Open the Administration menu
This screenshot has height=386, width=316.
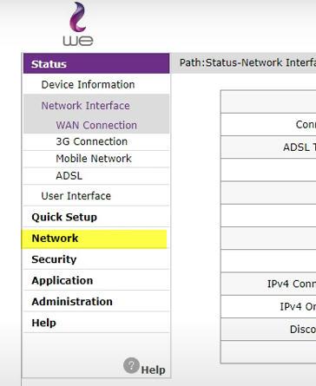[x=72, y=302]
